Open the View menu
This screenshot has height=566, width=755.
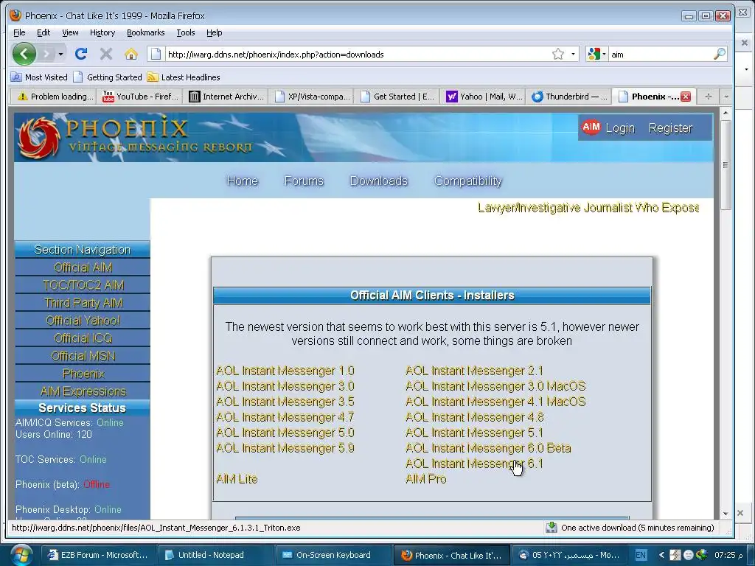coord(70,32)
